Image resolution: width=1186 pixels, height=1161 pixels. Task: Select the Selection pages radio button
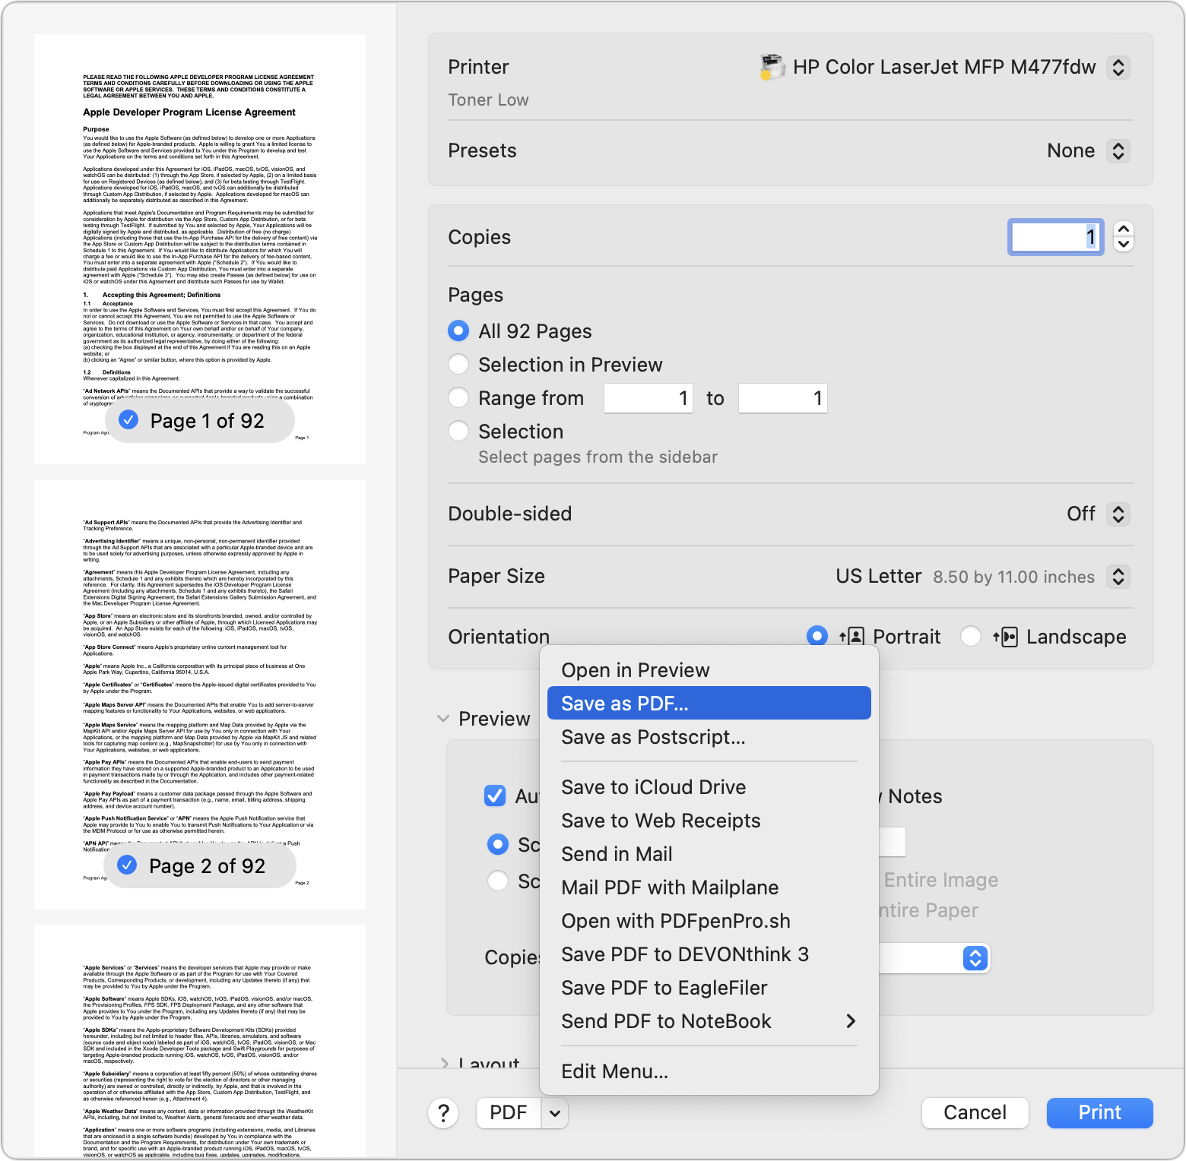[458, 431]
